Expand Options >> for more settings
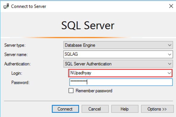 (157, 109)
